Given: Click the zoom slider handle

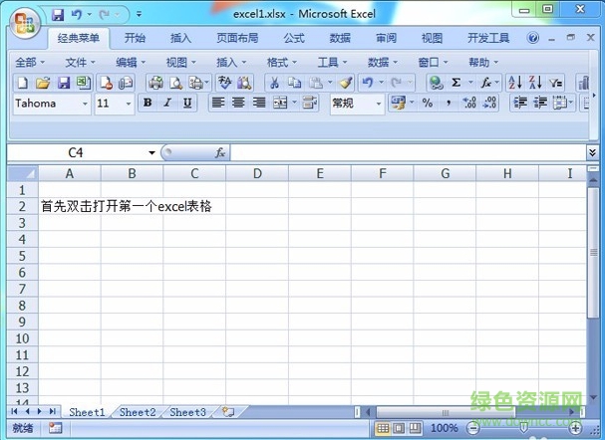Looking at the screenshot, I should point(523,428).
